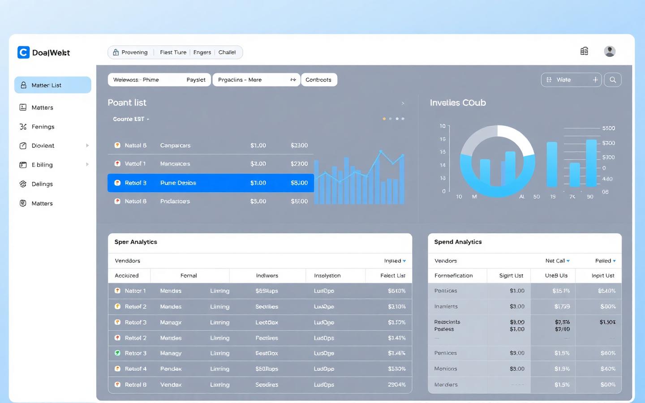The height and width of the screenshot is (403, 645).
Task: Open the user profile avatar
Action: click(x=610, y=51)
